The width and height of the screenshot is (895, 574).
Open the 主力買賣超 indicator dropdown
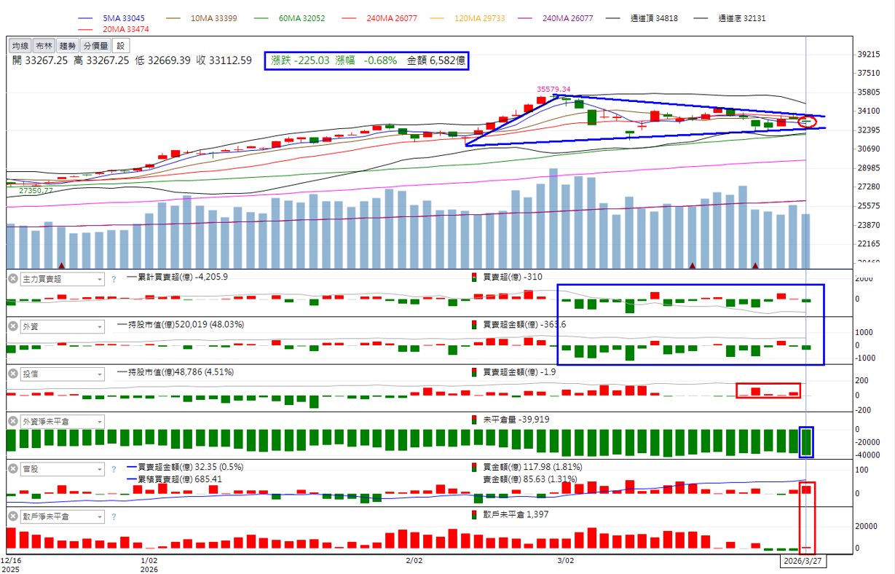point(63,279)
